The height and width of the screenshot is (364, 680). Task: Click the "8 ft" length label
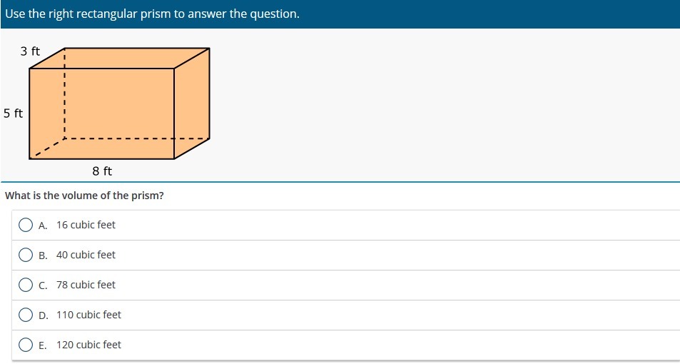(102, 171)
